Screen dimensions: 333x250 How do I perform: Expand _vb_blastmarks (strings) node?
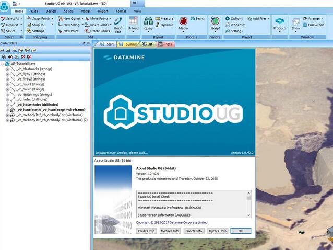(7, 69)
